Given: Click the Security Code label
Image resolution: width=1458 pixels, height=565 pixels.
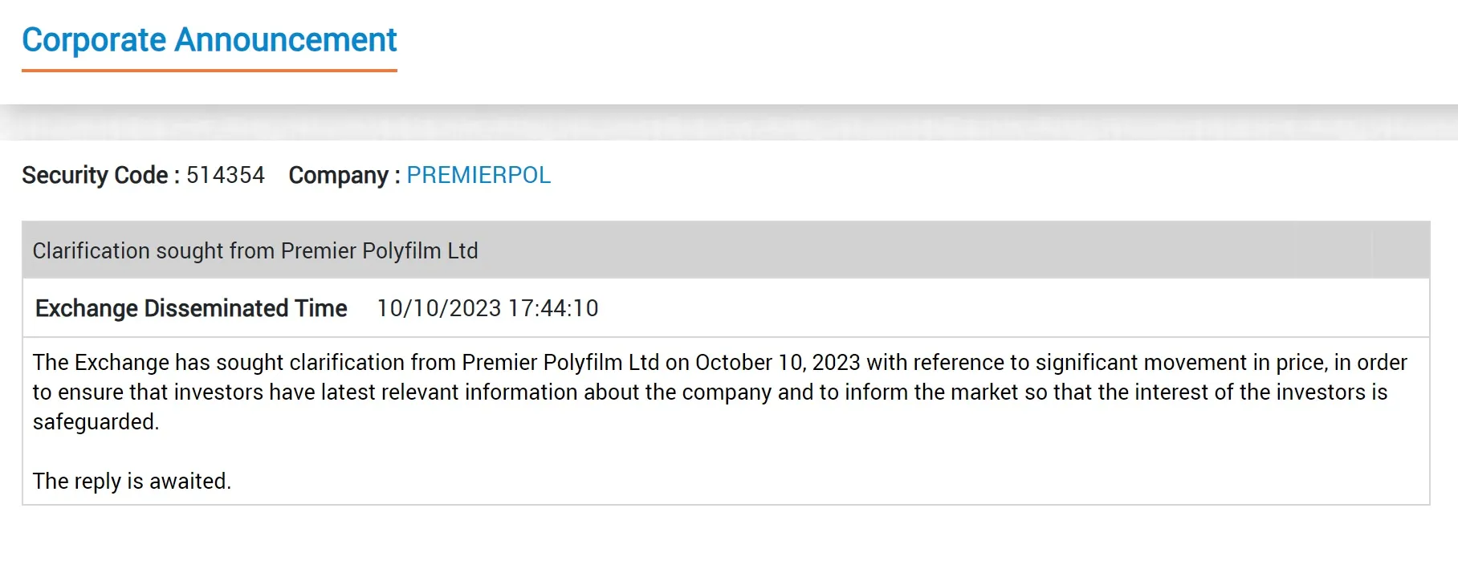Looking at the screenshot, I should [x=95, y=175].
